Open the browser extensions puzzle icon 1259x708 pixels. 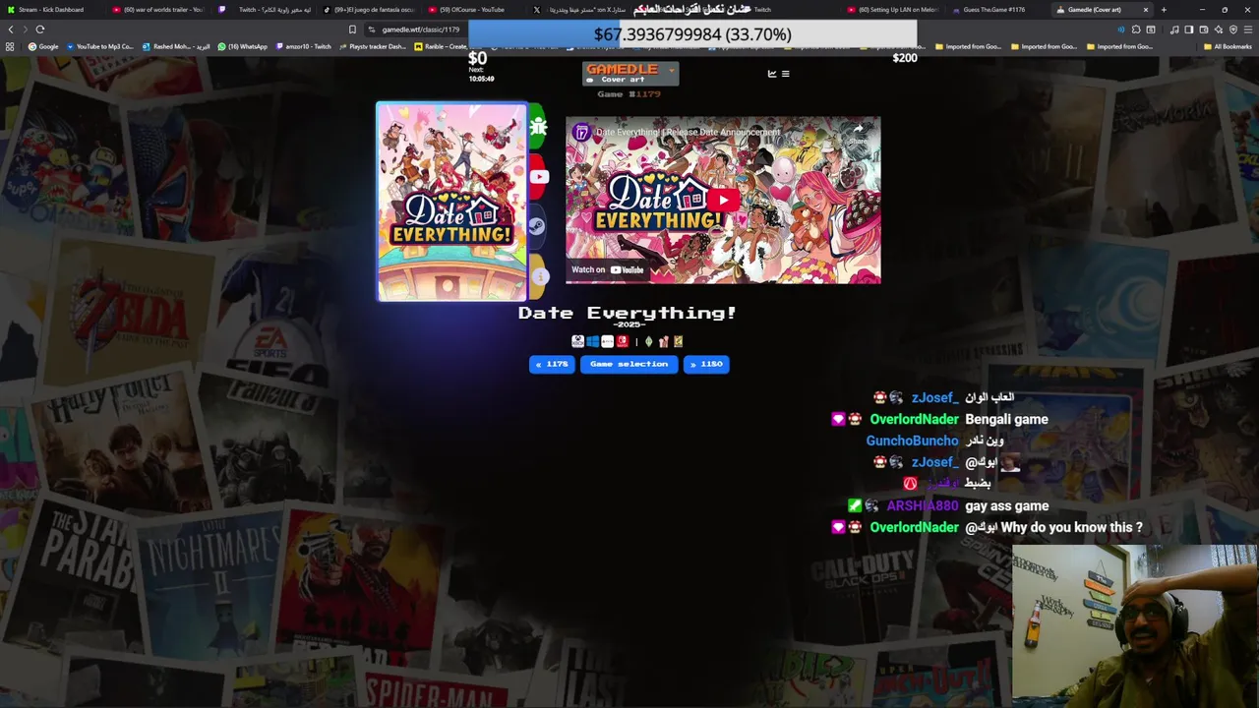point(1136,29)
